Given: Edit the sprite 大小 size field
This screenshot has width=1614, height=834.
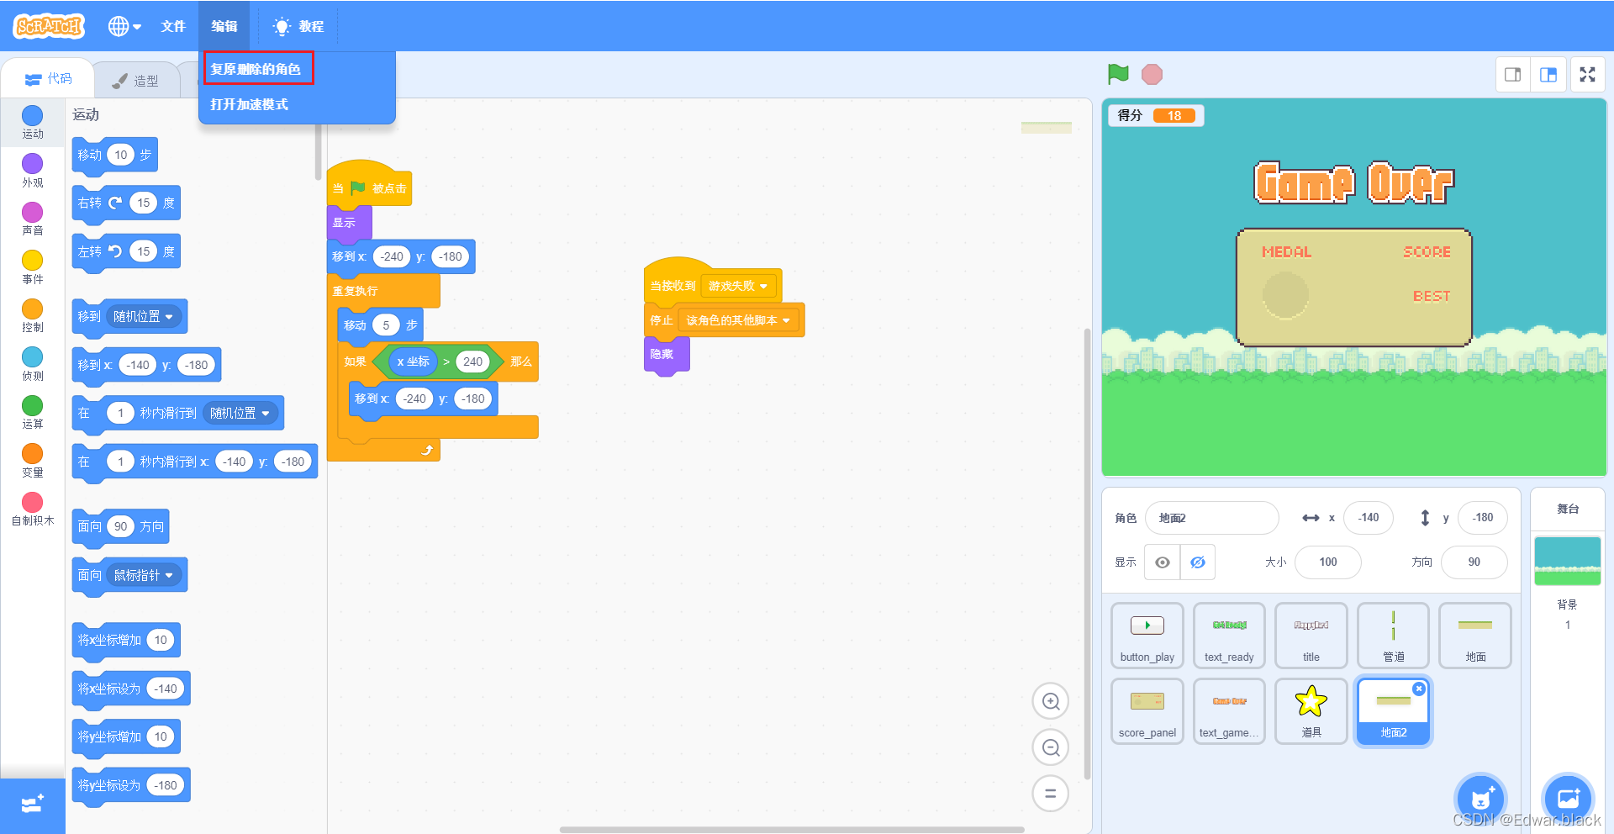Looking at the screenshot, I should pyautogui.click(x=1328, y=562).
